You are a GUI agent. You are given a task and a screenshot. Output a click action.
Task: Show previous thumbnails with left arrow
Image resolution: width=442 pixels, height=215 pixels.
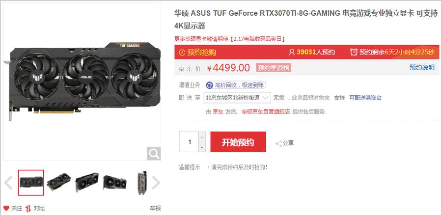[x=8, y=183]
